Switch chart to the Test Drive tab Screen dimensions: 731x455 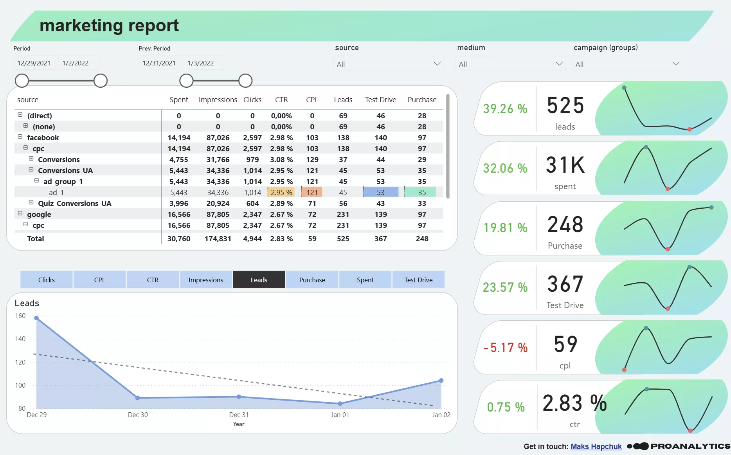tap(418, 280)
